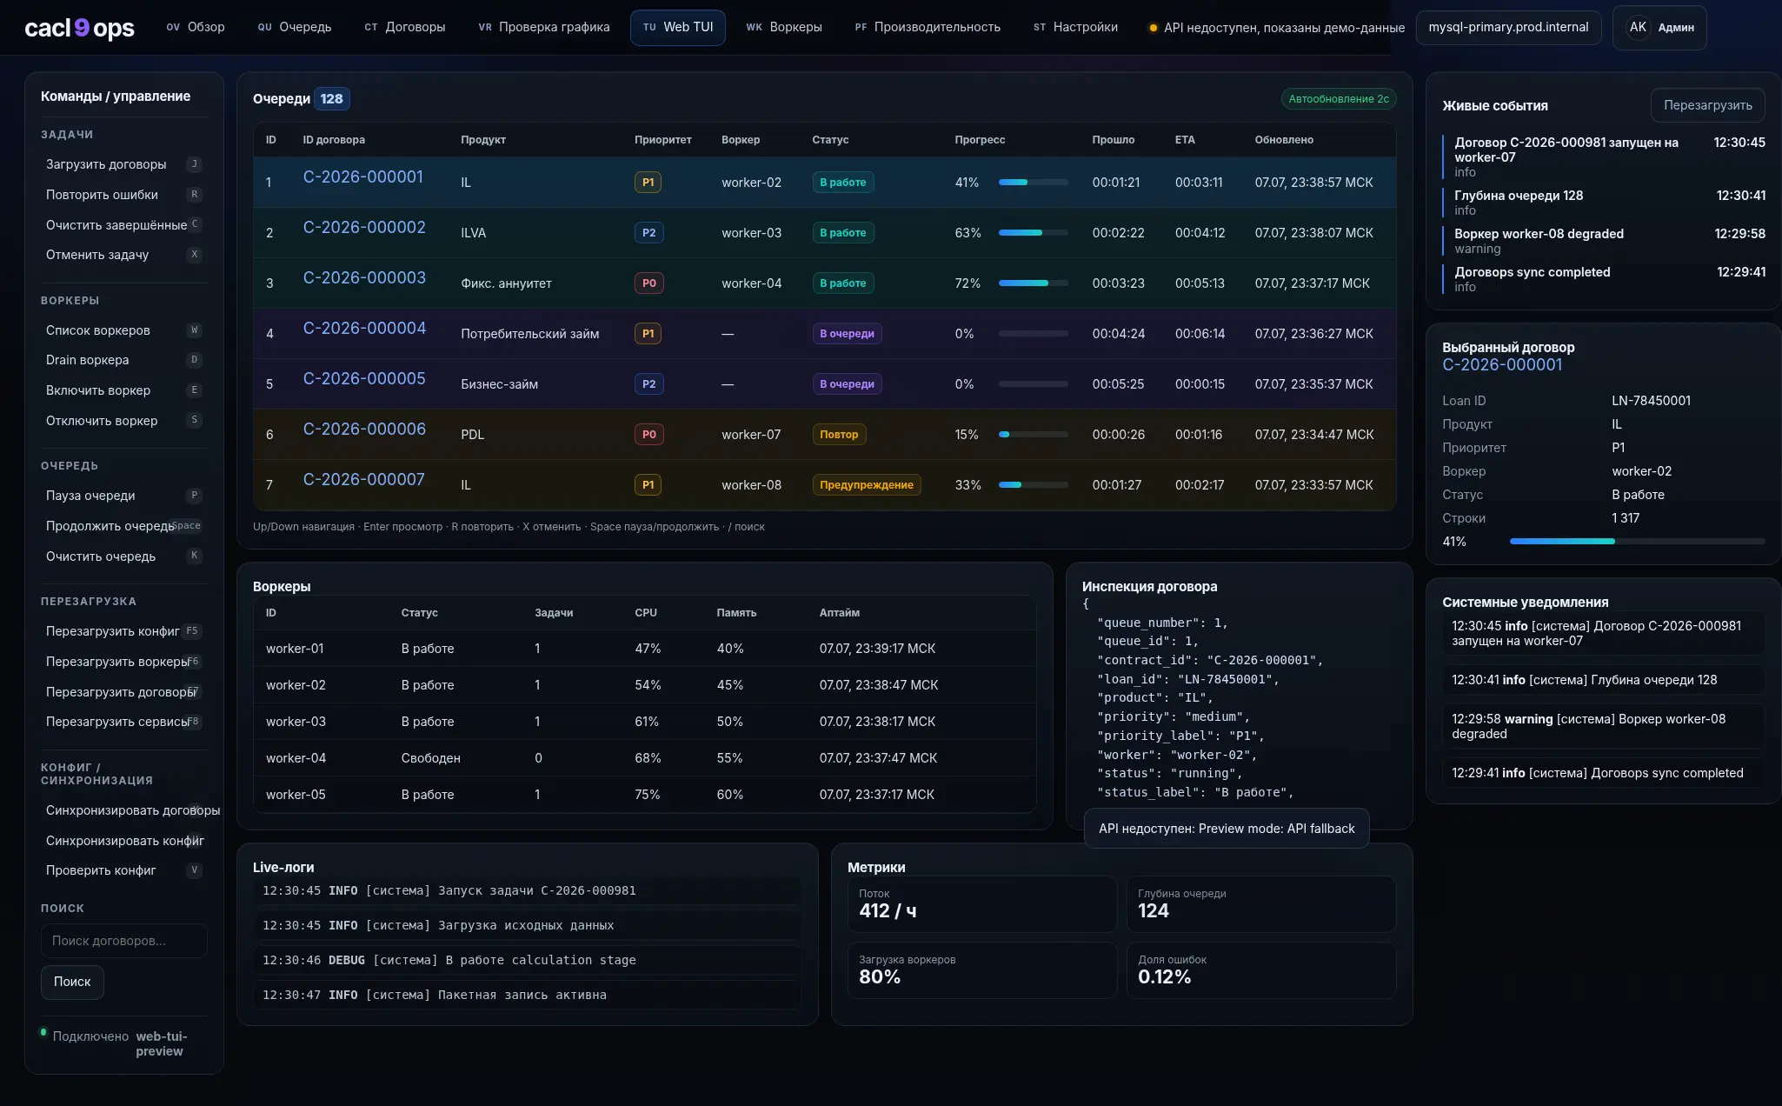Click the Повтор status badge
This screenshot has width=1782, height=1106.
click(x=839, y=435)
